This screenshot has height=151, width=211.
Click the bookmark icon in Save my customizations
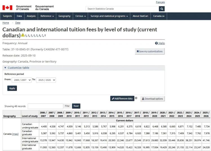coord(138,51)
